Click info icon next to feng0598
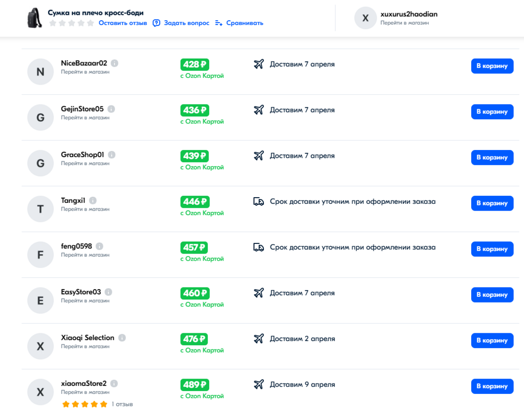Screen dimensions: 524x417 click(x=100, y=246)
